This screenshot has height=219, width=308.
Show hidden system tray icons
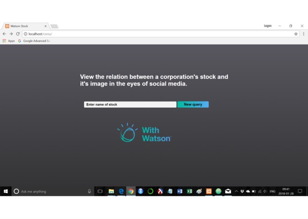pos(237,192)
